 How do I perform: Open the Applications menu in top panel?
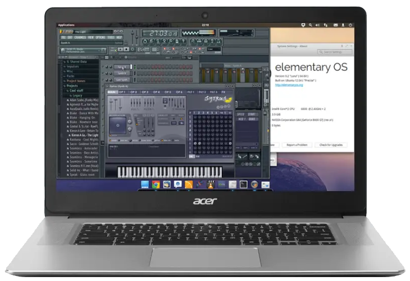[x=66, y=25]
